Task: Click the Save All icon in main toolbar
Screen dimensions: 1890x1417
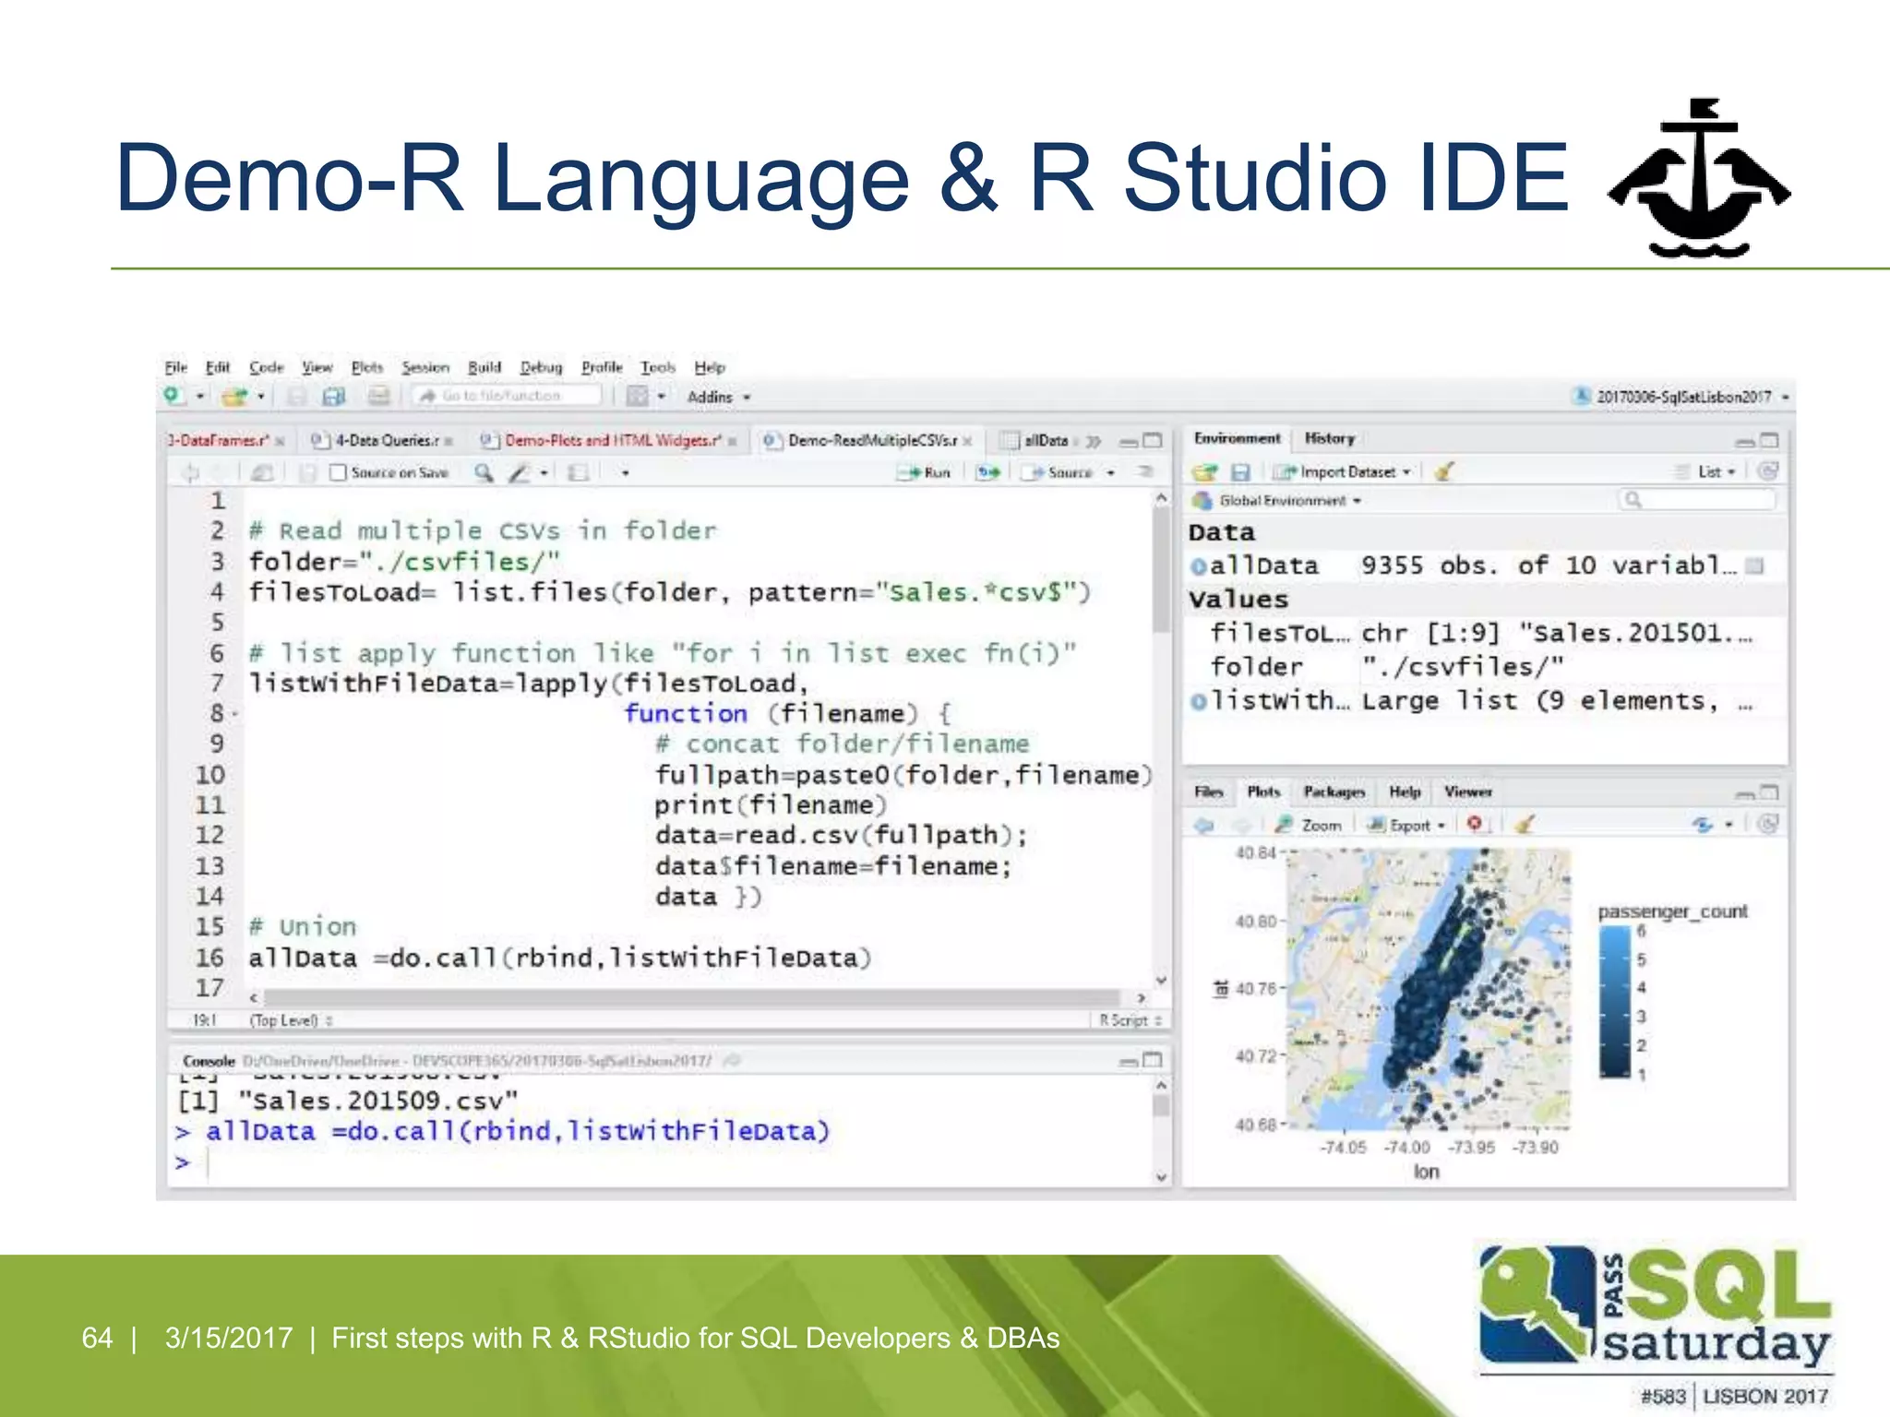Action: 334,397
